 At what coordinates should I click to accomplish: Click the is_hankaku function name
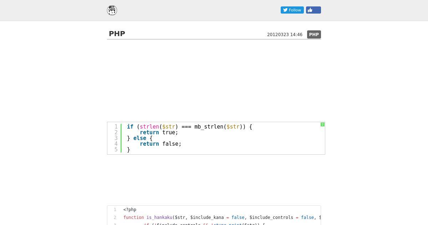(x=159, y=217)
